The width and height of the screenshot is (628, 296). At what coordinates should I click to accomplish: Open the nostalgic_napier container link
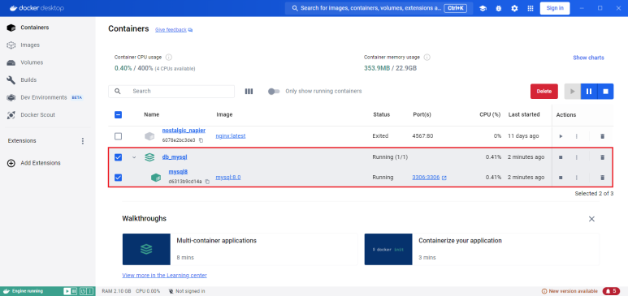coord(184,131)
